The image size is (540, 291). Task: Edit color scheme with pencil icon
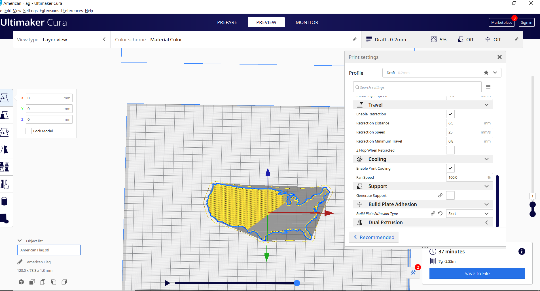click(x=355, y=40)
